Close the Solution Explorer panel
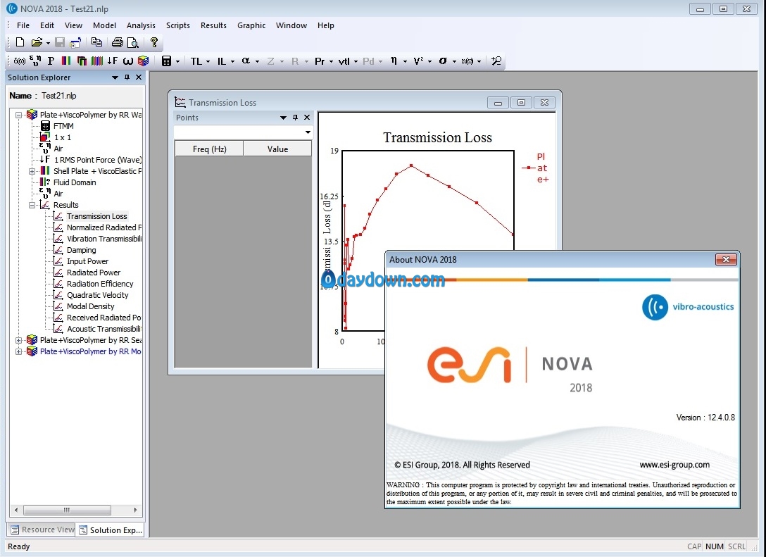Image resolution: width=766 pixels, height=557 pixels. [x=139, y=77]
